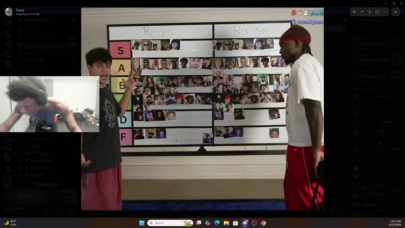
Task: Open Google Chrome from the taskbar
Action: click(263, 223)
